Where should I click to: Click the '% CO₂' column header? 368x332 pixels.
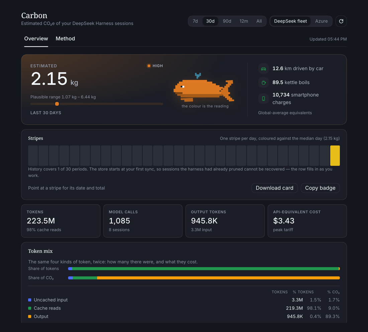tap(334, 292)
